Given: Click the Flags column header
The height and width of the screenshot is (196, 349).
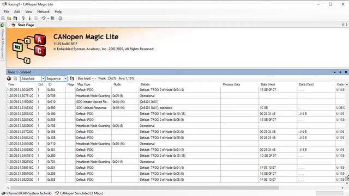Looking at the screenshot, I should [x=70, y=84].
